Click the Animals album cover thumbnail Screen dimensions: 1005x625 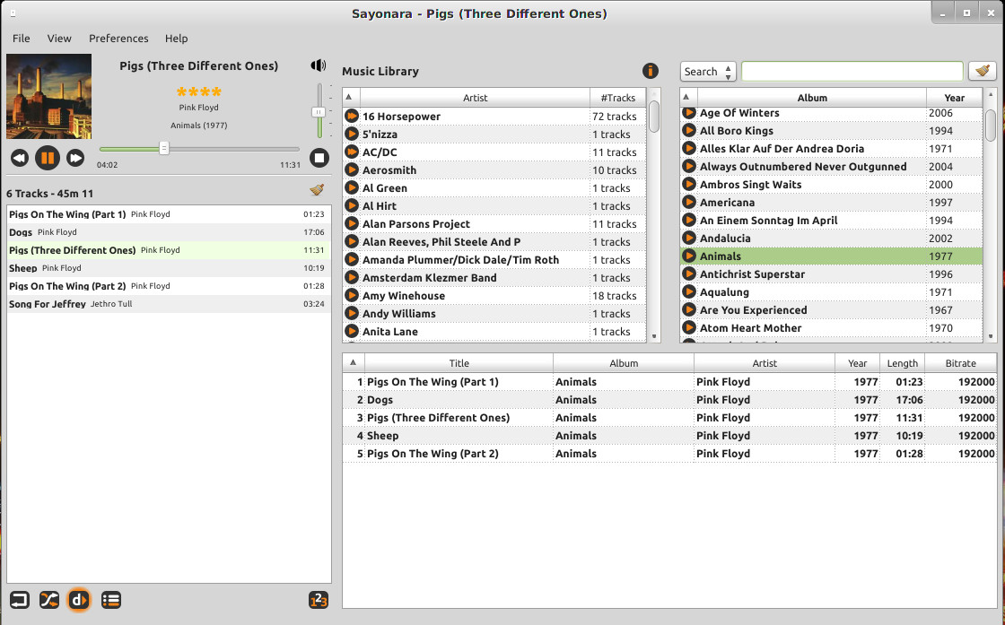click(x=48, y=96)
